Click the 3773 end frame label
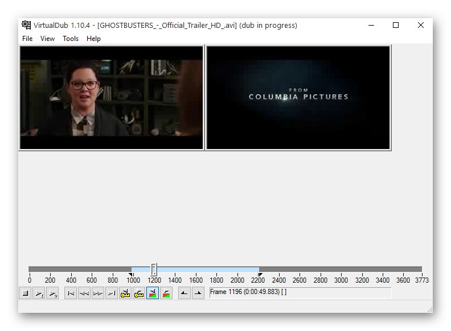Screen dimensions: 451x331 (421, 280)
